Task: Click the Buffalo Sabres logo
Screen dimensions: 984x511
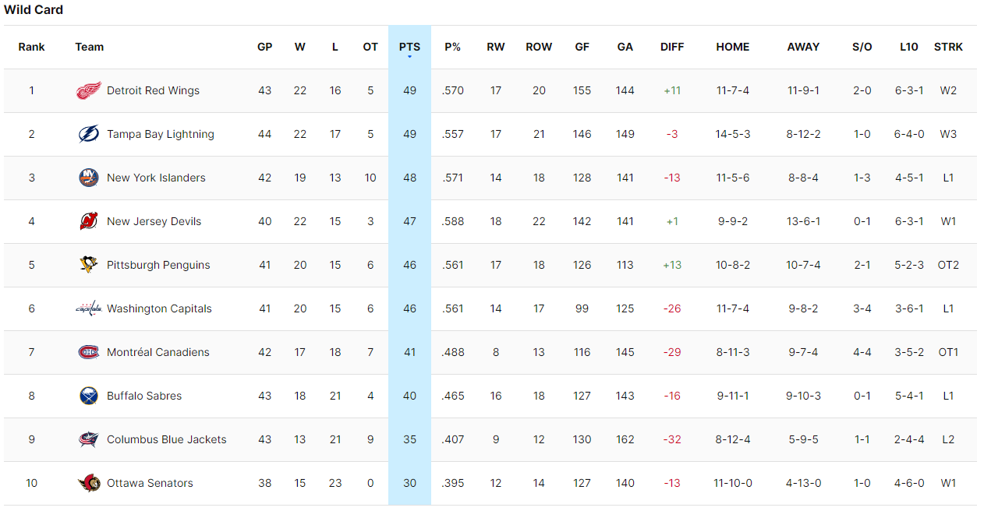Action: click(x=88, y=396)
